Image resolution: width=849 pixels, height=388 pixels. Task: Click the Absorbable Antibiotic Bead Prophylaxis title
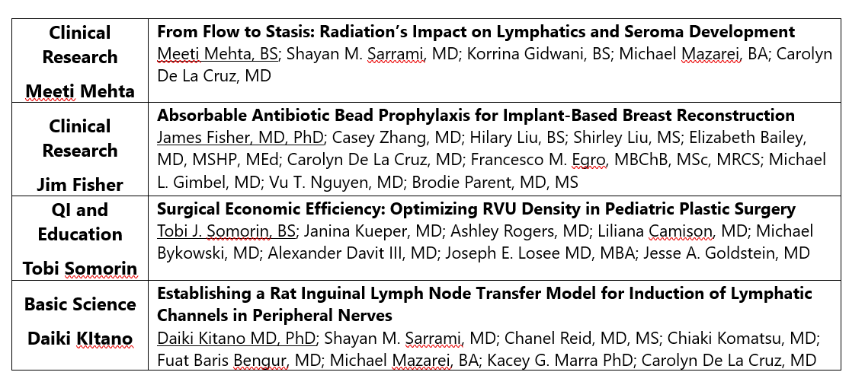click(476, 115)
